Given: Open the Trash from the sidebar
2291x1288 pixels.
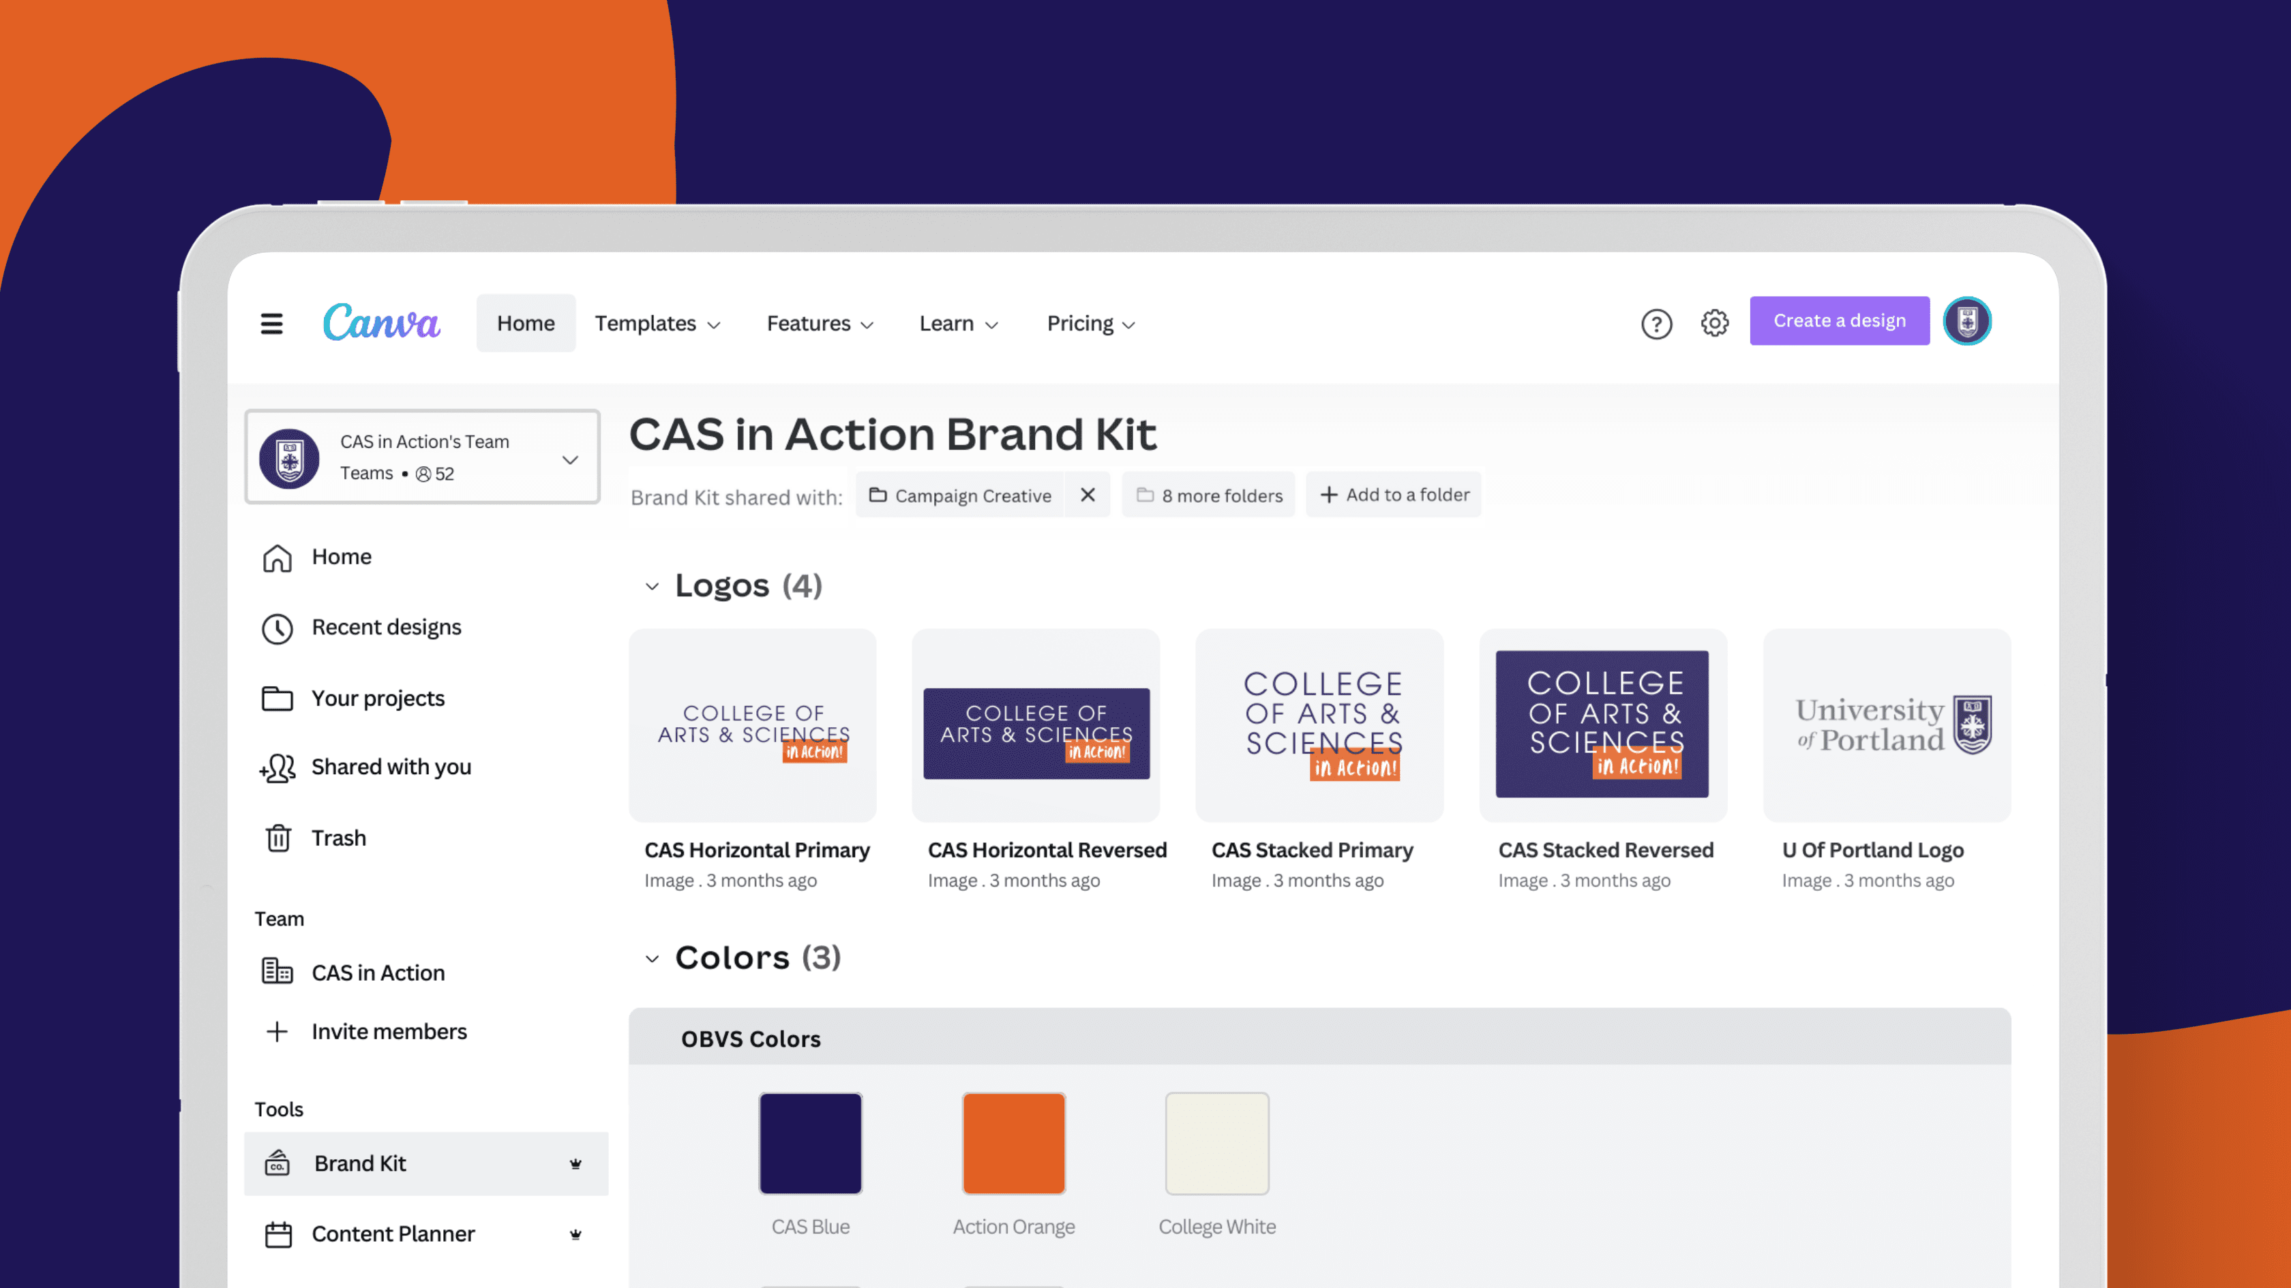Looking at the screenshot, I should (x=338, y=838).
